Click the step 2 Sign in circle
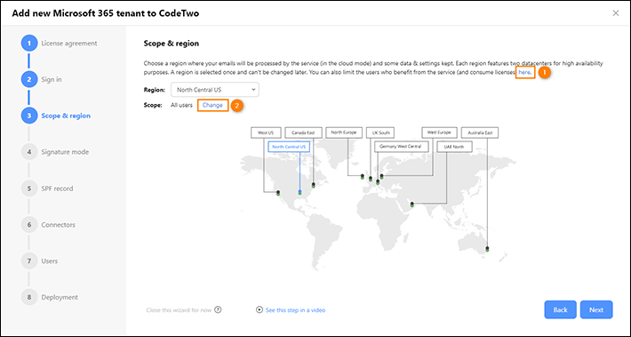Image resolution: width=631 pixels, height=337 pixels. (x=29, y=79)
